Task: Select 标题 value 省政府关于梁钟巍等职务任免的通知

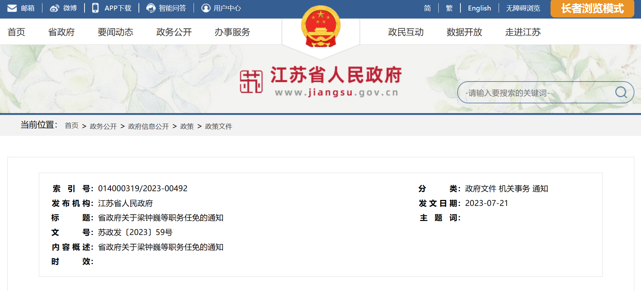Action: pyautogui.click(x=161, y=218)
